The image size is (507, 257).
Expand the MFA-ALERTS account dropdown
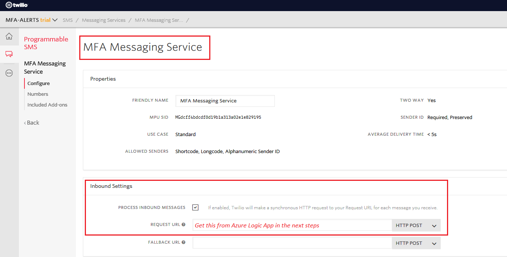(x=32, y=20)
